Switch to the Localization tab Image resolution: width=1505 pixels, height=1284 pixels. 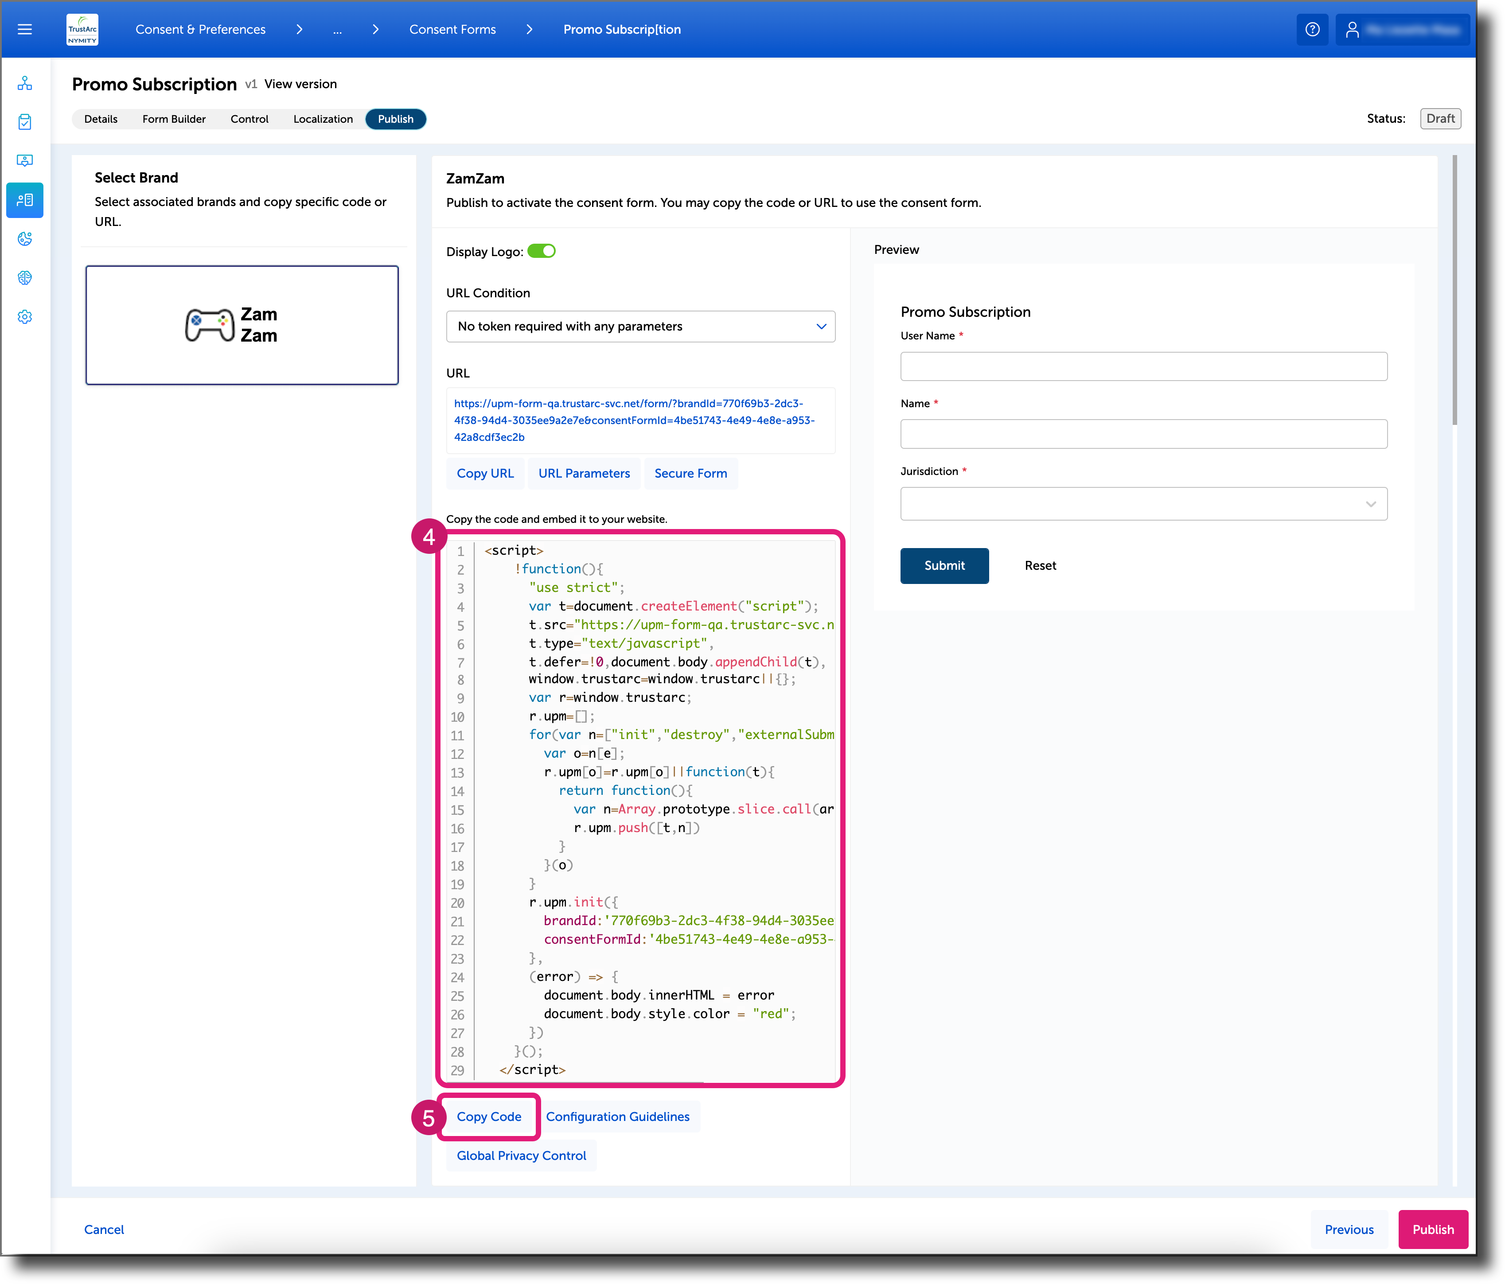tap(323, 119)
